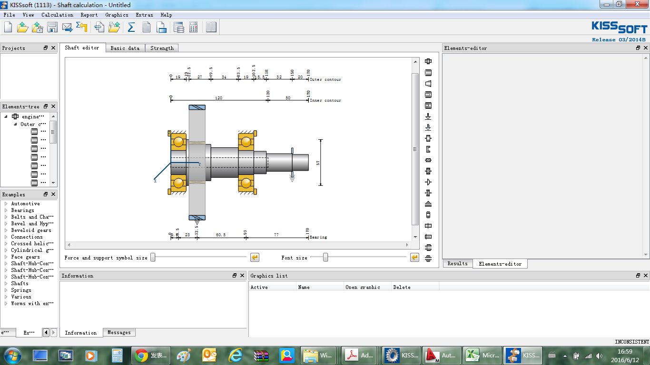Viewport: 650px width, 365px height.
Task: Collapse the engine node in Elements-tree
Action: 6,116
